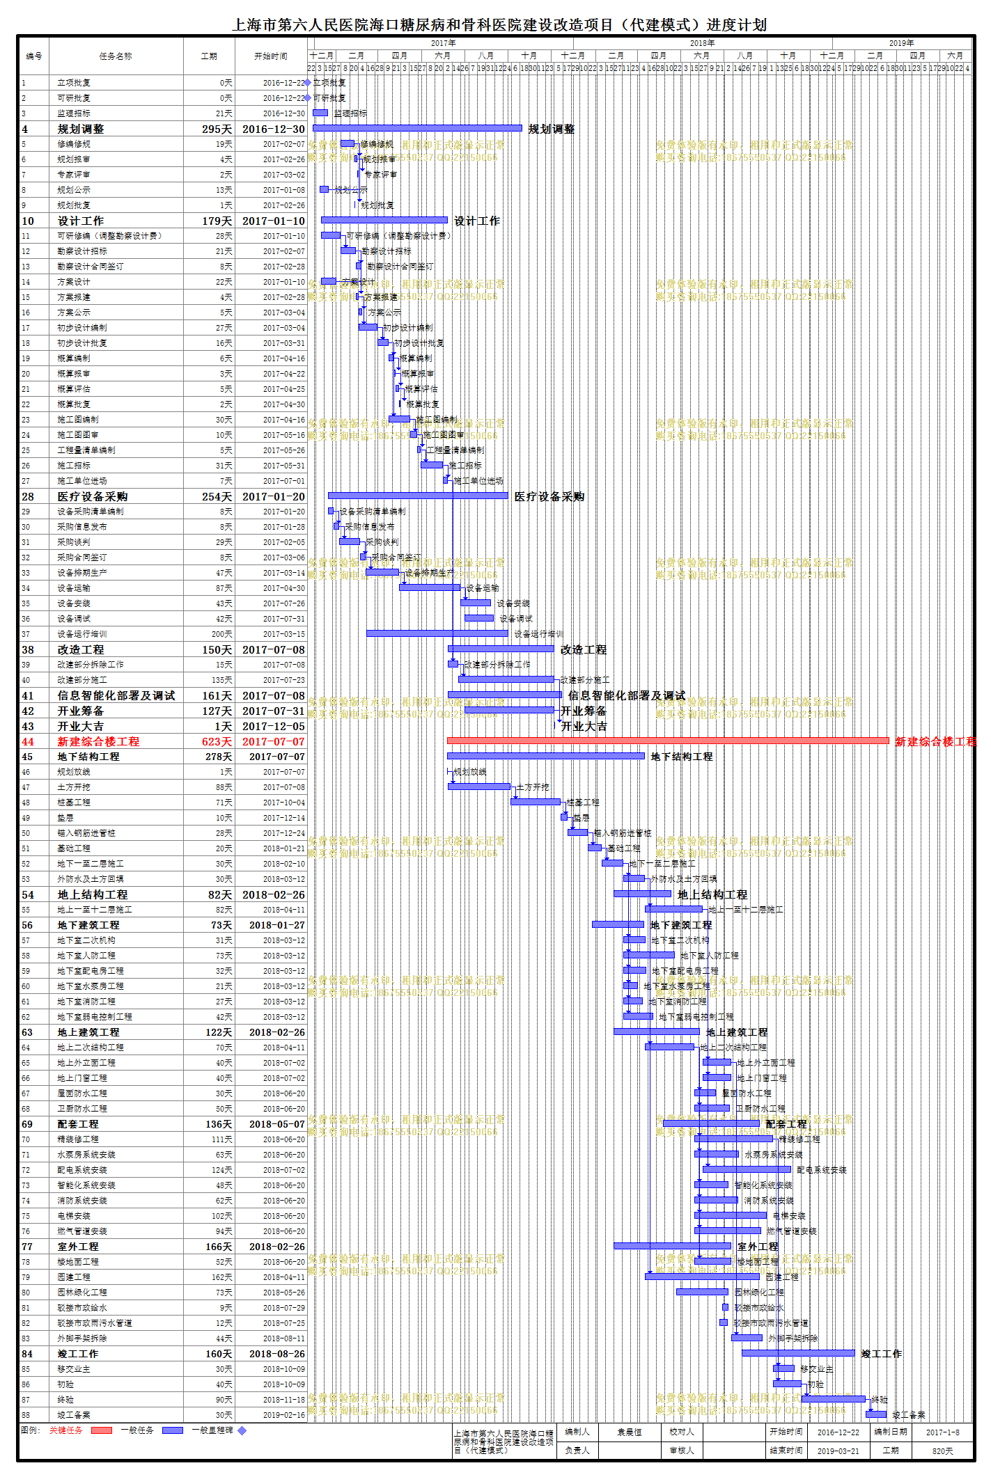991x1477 pixels.
Task: Select task name 信息智能化部署及调试 in row 41
Action: point(116,695)
